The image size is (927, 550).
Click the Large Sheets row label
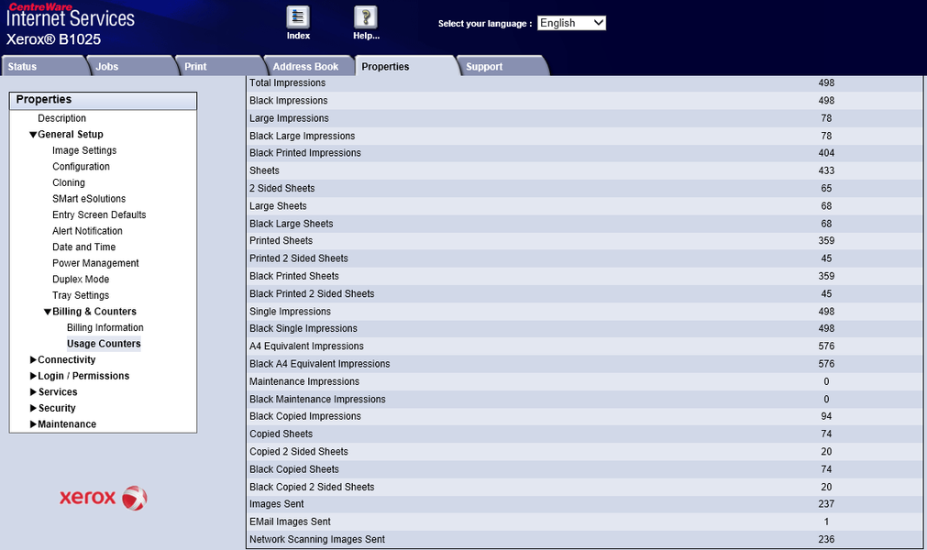[x=278, y=206]
